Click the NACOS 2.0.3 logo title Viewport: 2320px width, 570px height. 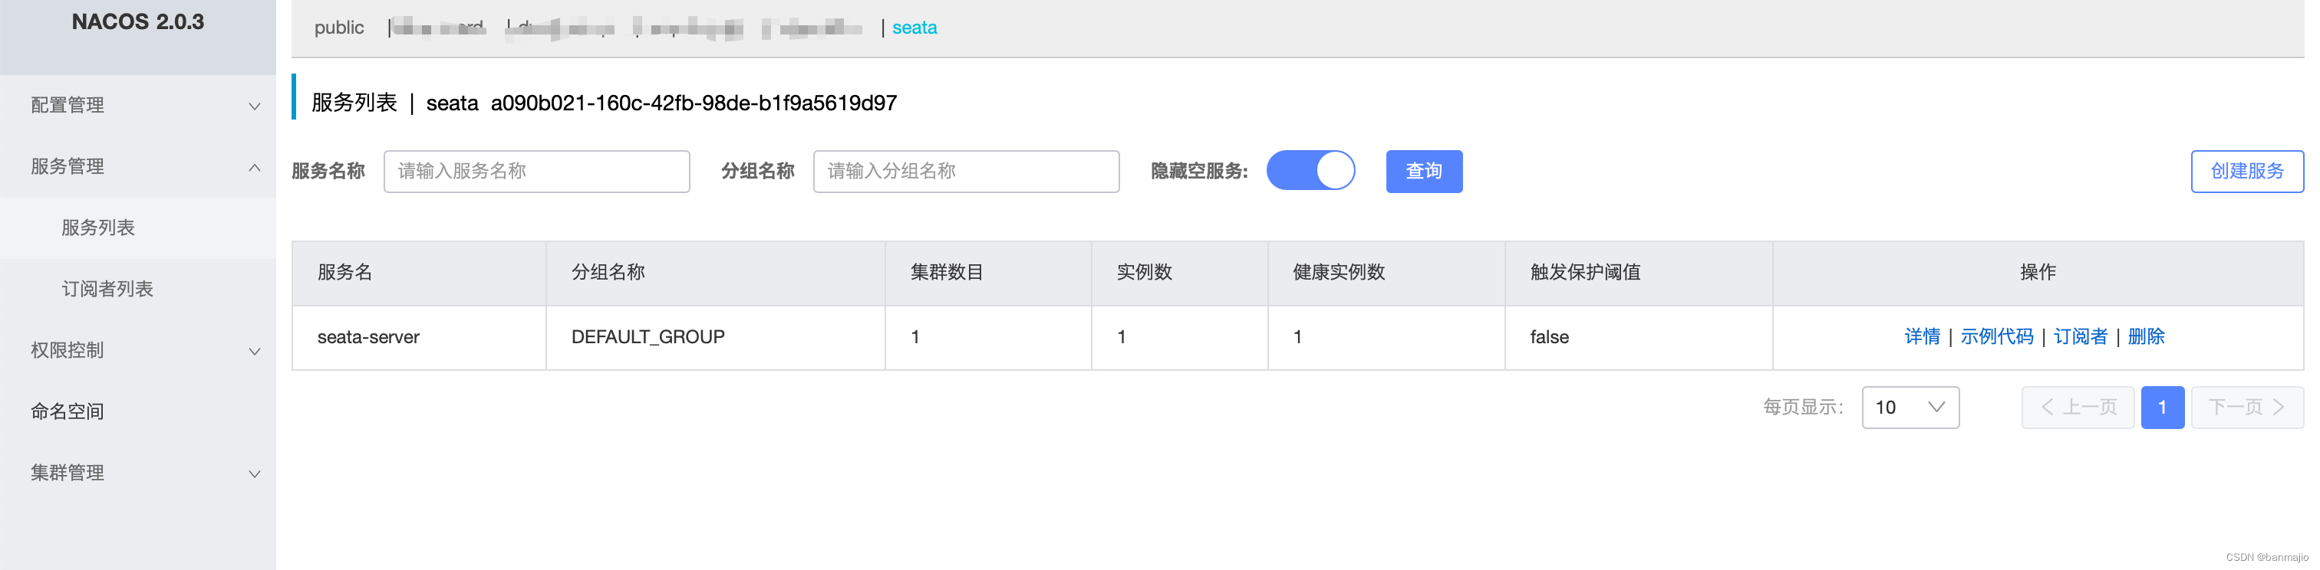(x=138, y=21)
